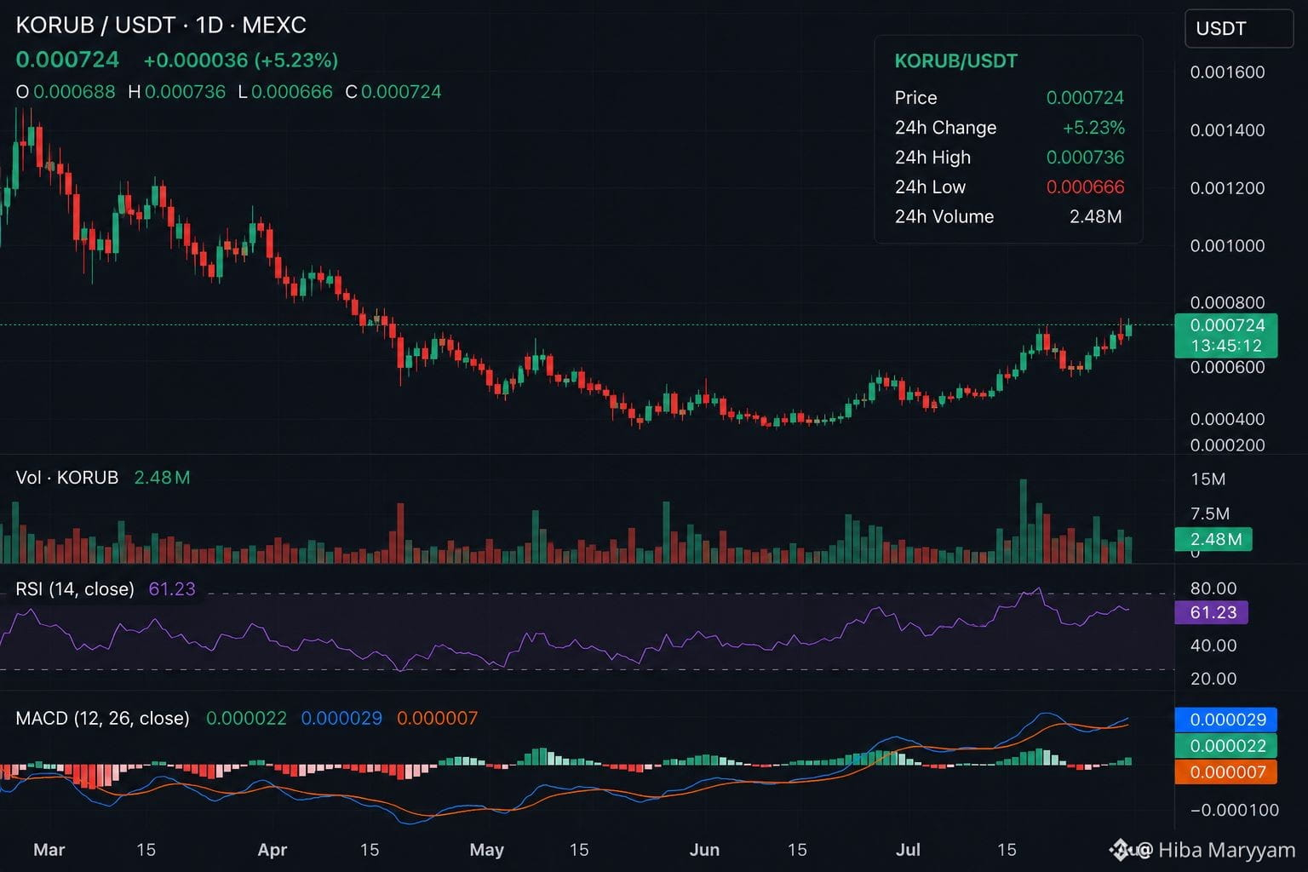Screen dimensions: 1308x872
Task: Click the green 0.000022 MACD axis tag
Action: (1225, 746)
